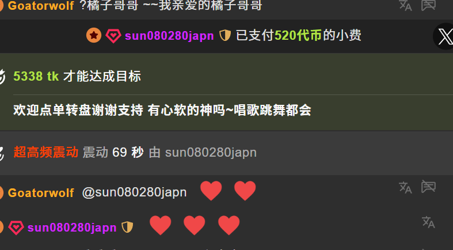Image resolution: width=453 pixels, height=250 pixels.
Task: Click the orange star badge in tip notice
Action: pos(94,36)
